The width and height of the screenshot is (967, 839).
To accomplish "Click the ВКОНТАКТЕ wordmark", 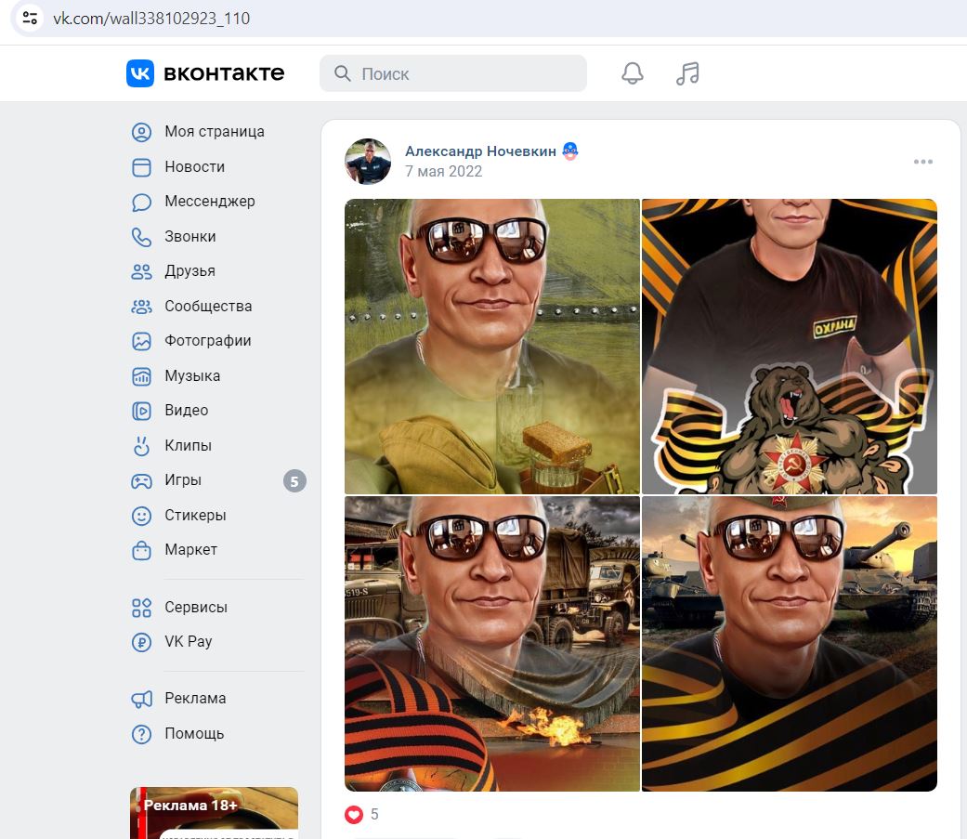I will [x=225, y=73].
